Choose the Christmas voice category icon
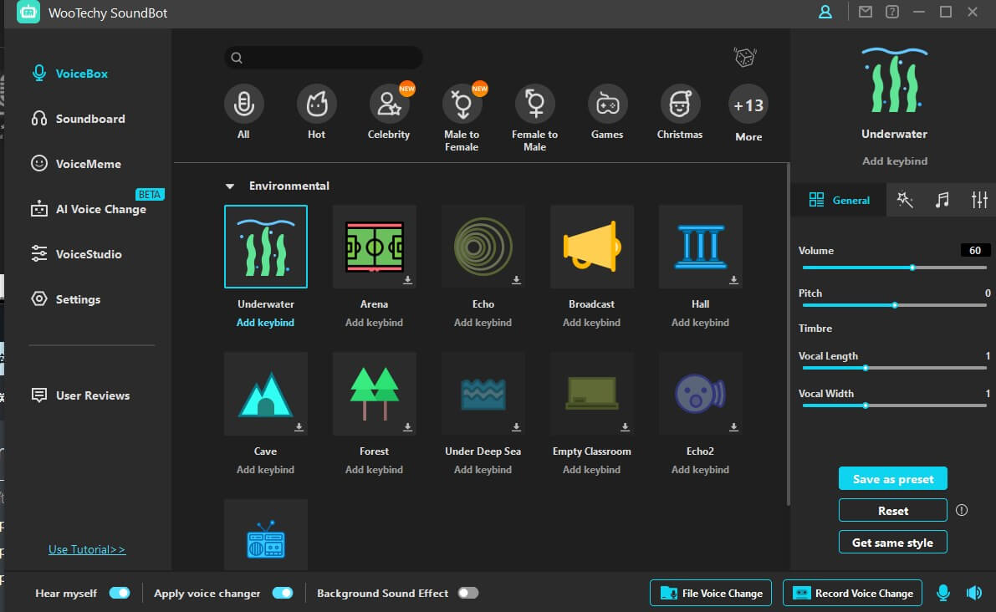Viewport: 996px width, 612px height. coord(680,105)
